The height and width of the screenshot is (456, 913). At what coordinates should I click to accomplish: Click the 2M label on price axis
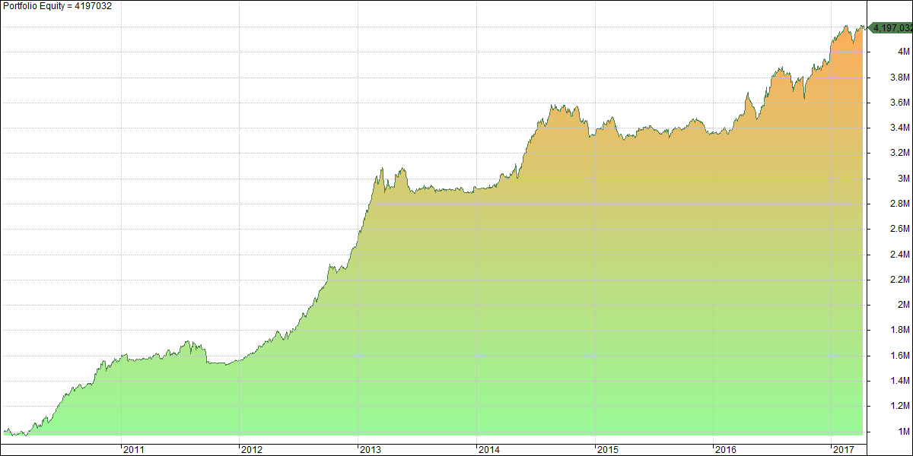pyautogui.click(x=904, y=305)
